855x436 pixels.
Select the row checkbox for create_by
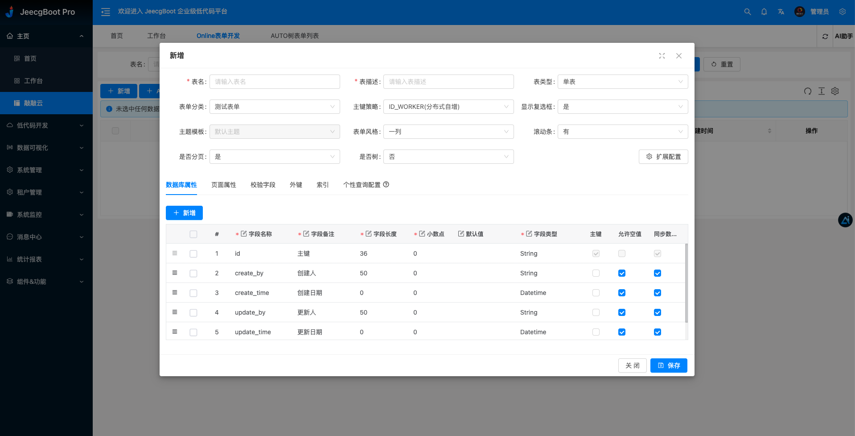click(x=193, y=274)
